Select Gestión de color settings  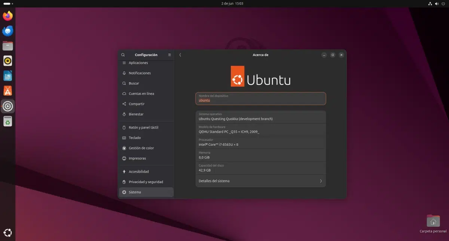141,148
